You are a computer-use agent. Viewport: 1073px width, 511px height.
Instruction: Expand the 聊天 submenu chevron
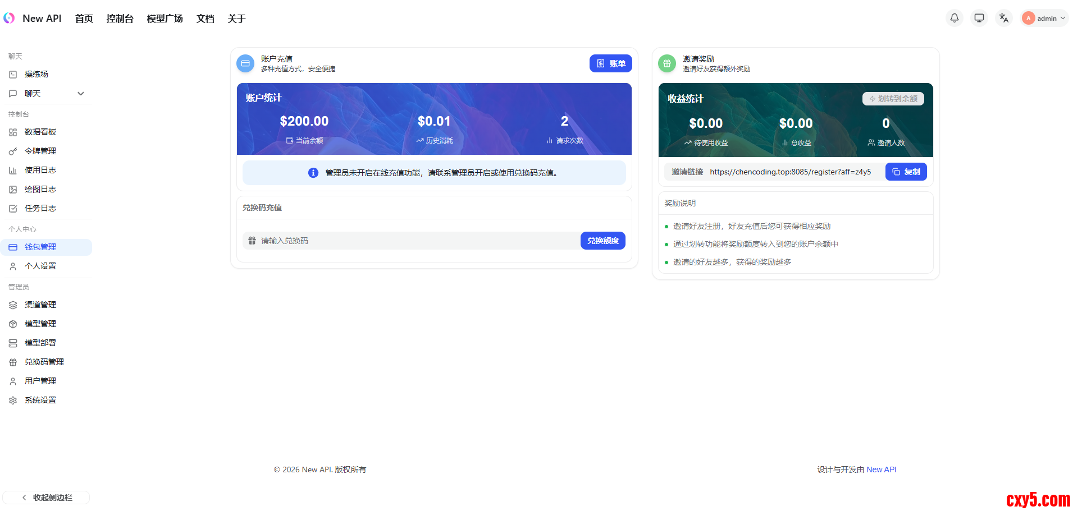(x=81, y=94)
